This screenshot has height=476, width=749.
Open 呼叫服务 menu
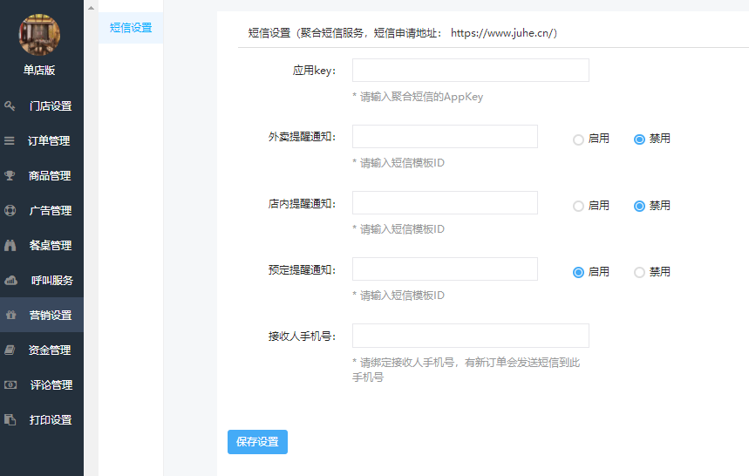point(42,280)
